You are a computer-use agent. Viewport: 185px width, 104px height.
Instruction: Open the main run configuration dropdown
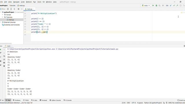146,5
